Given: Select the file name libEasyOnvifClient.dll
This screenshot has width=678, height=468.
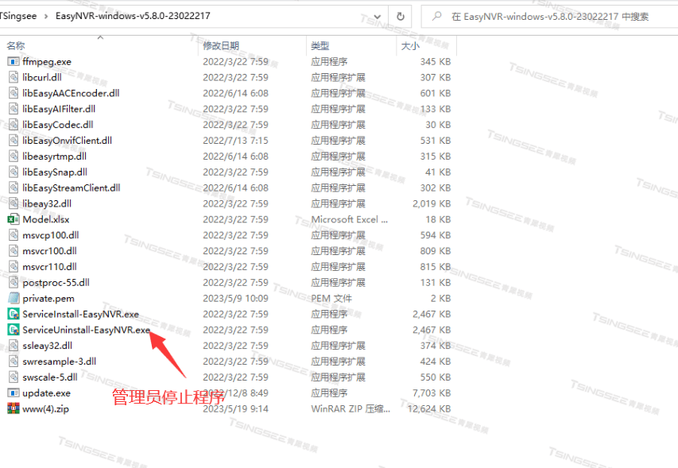Looking at the screenshot, I should pos(67,141).
